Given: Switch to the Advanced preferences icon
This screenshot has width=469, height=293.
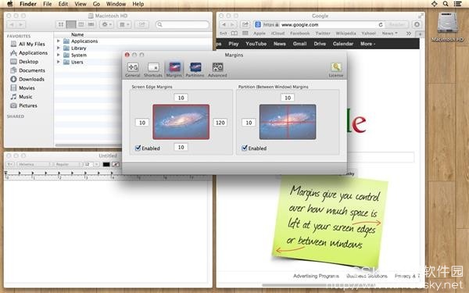Looking at the screenshot, I should [217, 70].
